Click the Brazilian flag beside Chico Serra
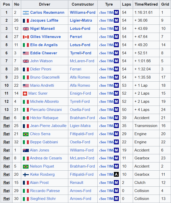The image size is (171, 203). (x=25, y=134)
